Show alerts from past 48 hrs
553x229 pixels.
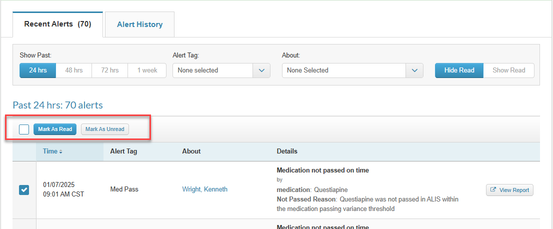[73, 70]
